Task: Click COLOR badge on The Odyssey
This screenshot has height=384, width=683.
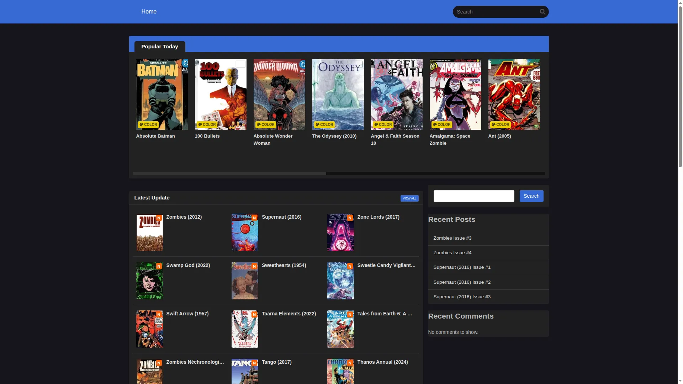Action: (324, 124)
